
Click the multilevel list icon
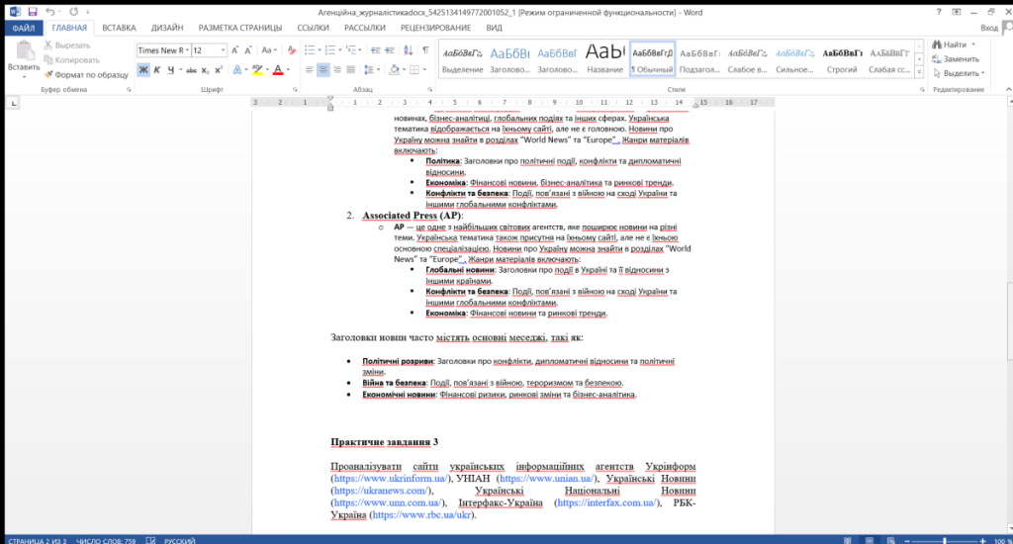click(x=351, y=50)
